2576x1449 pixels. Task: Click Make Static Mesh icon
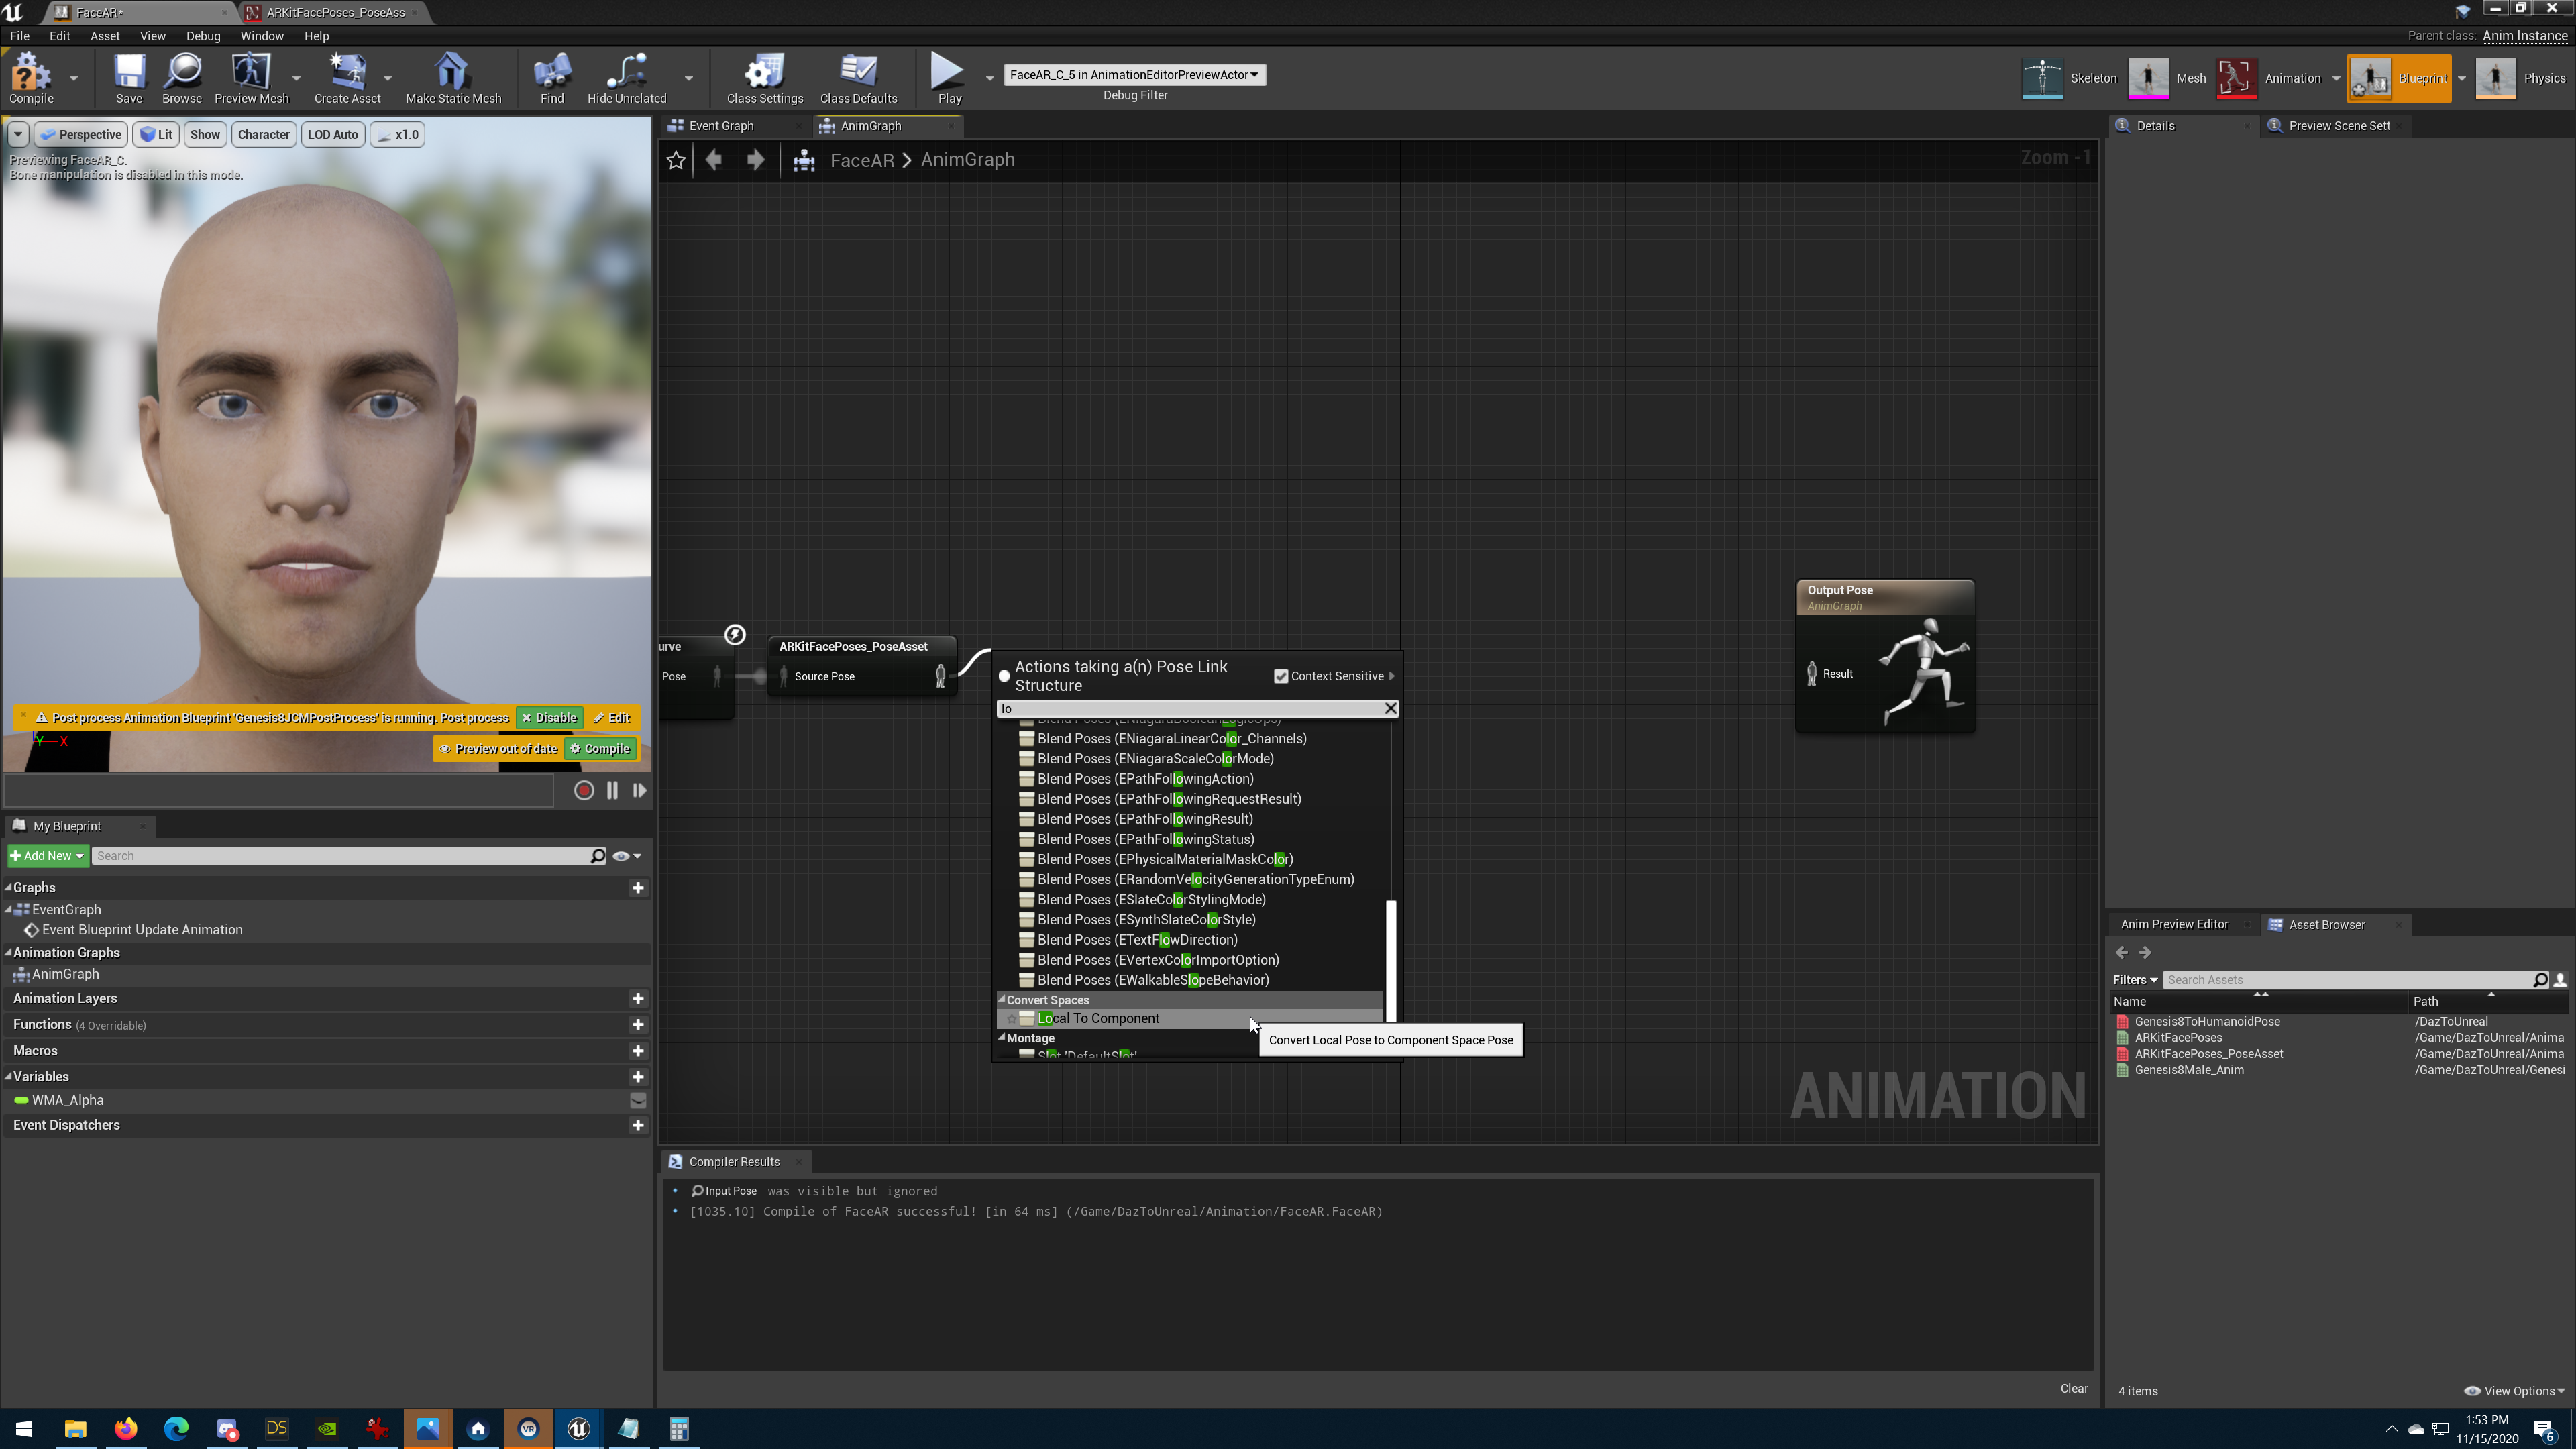point(453,78)
